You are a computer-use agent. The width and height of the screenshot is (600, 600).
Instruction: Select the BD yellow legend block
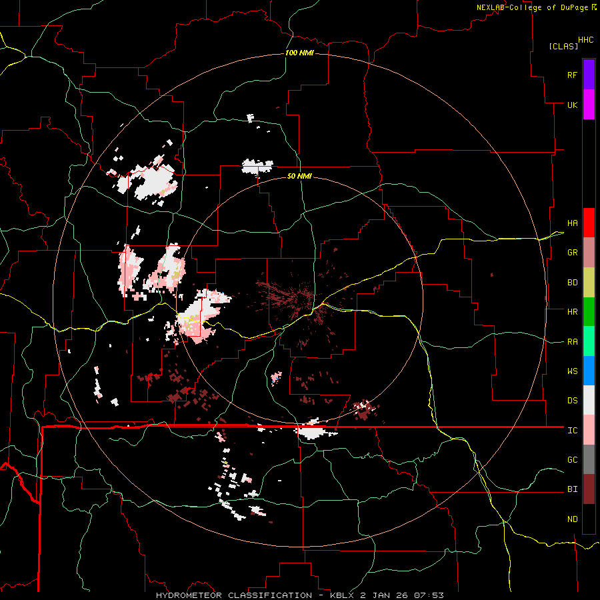[x=589, y=283]
